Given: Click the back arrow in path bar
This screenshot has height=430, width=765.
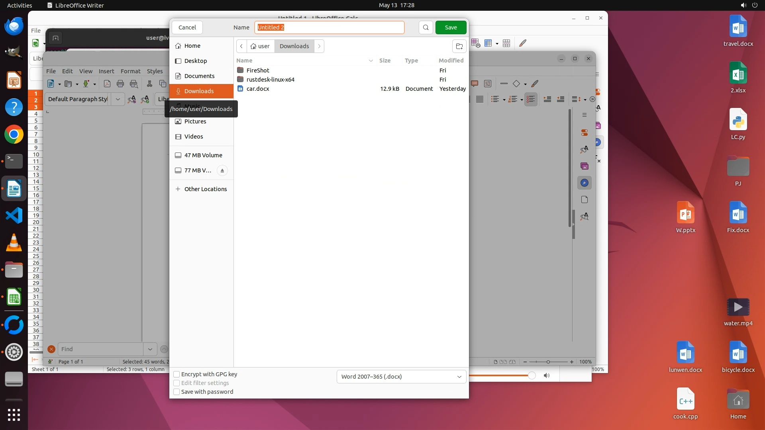Looking at the screenshot, I should point(241,46).
